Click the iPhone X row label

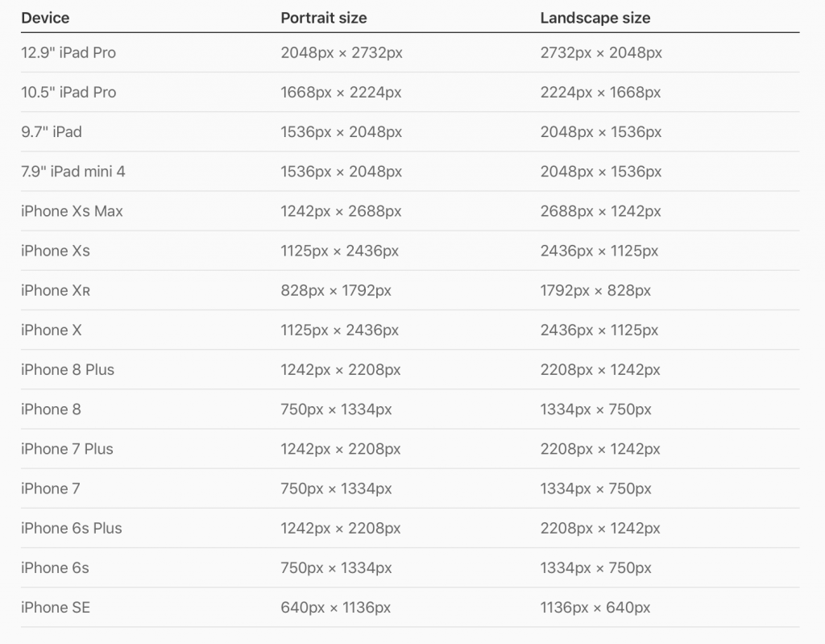tap(52, 330)
